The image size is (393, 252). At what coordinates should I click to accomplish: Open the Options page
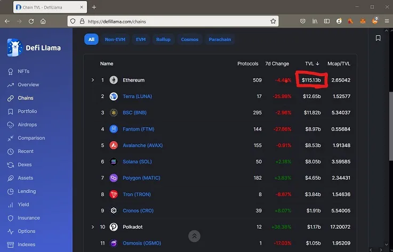click(x=21, y=231)
